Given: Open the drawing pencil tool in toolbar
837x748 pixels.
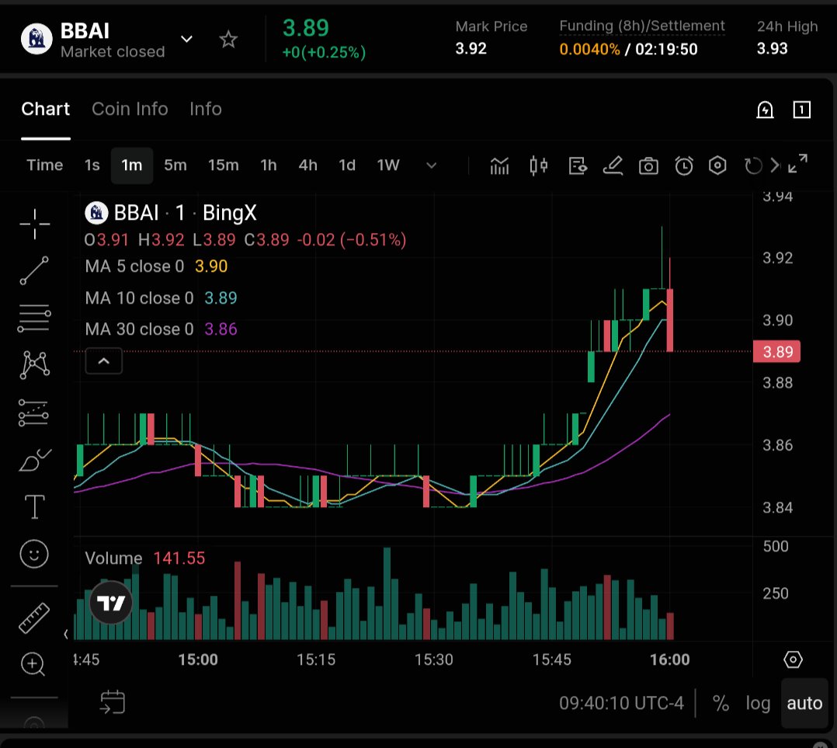Looking at the screenshot, I should pyautogui.click(x=613, y=166).
